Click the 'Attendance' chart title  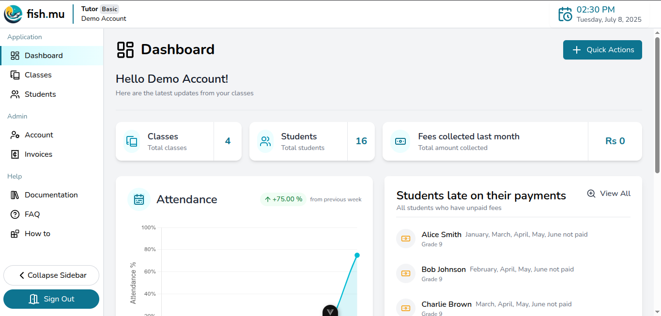pos(187,199)
